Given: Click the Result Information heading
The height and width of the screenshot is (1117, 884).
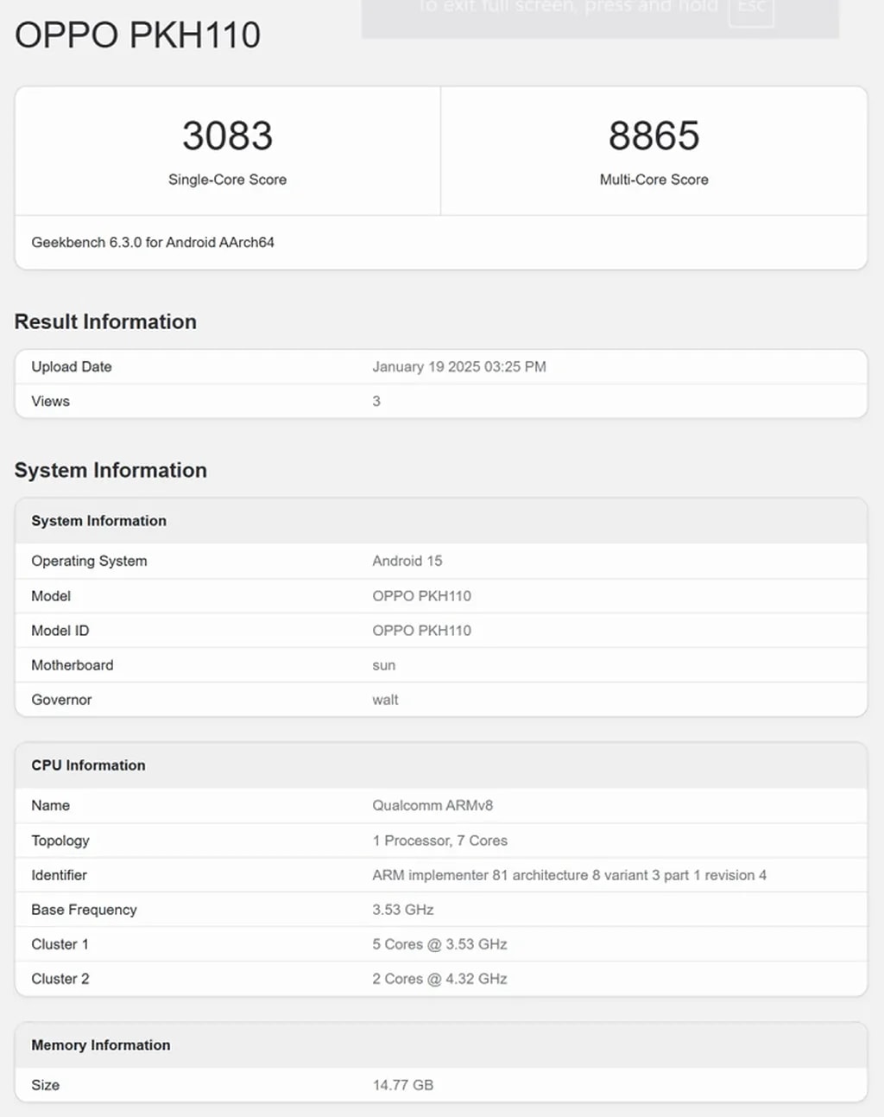Looking at the screenshot, I should tap(105, 321).
